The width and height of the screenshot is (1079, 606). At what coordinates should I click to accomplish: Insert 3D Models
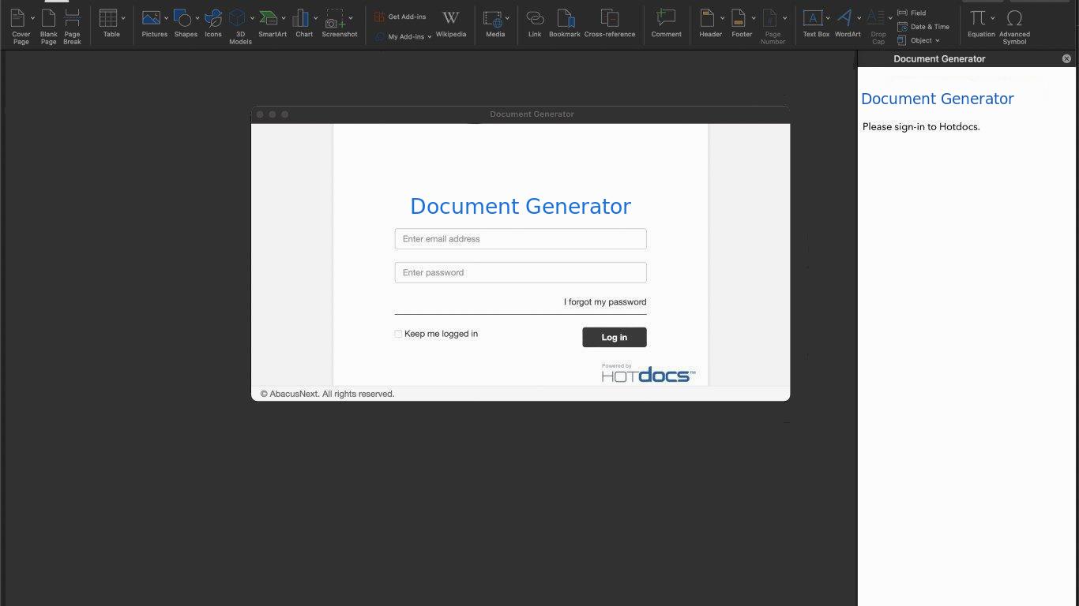pyautogui.click(x=239, y=26)
